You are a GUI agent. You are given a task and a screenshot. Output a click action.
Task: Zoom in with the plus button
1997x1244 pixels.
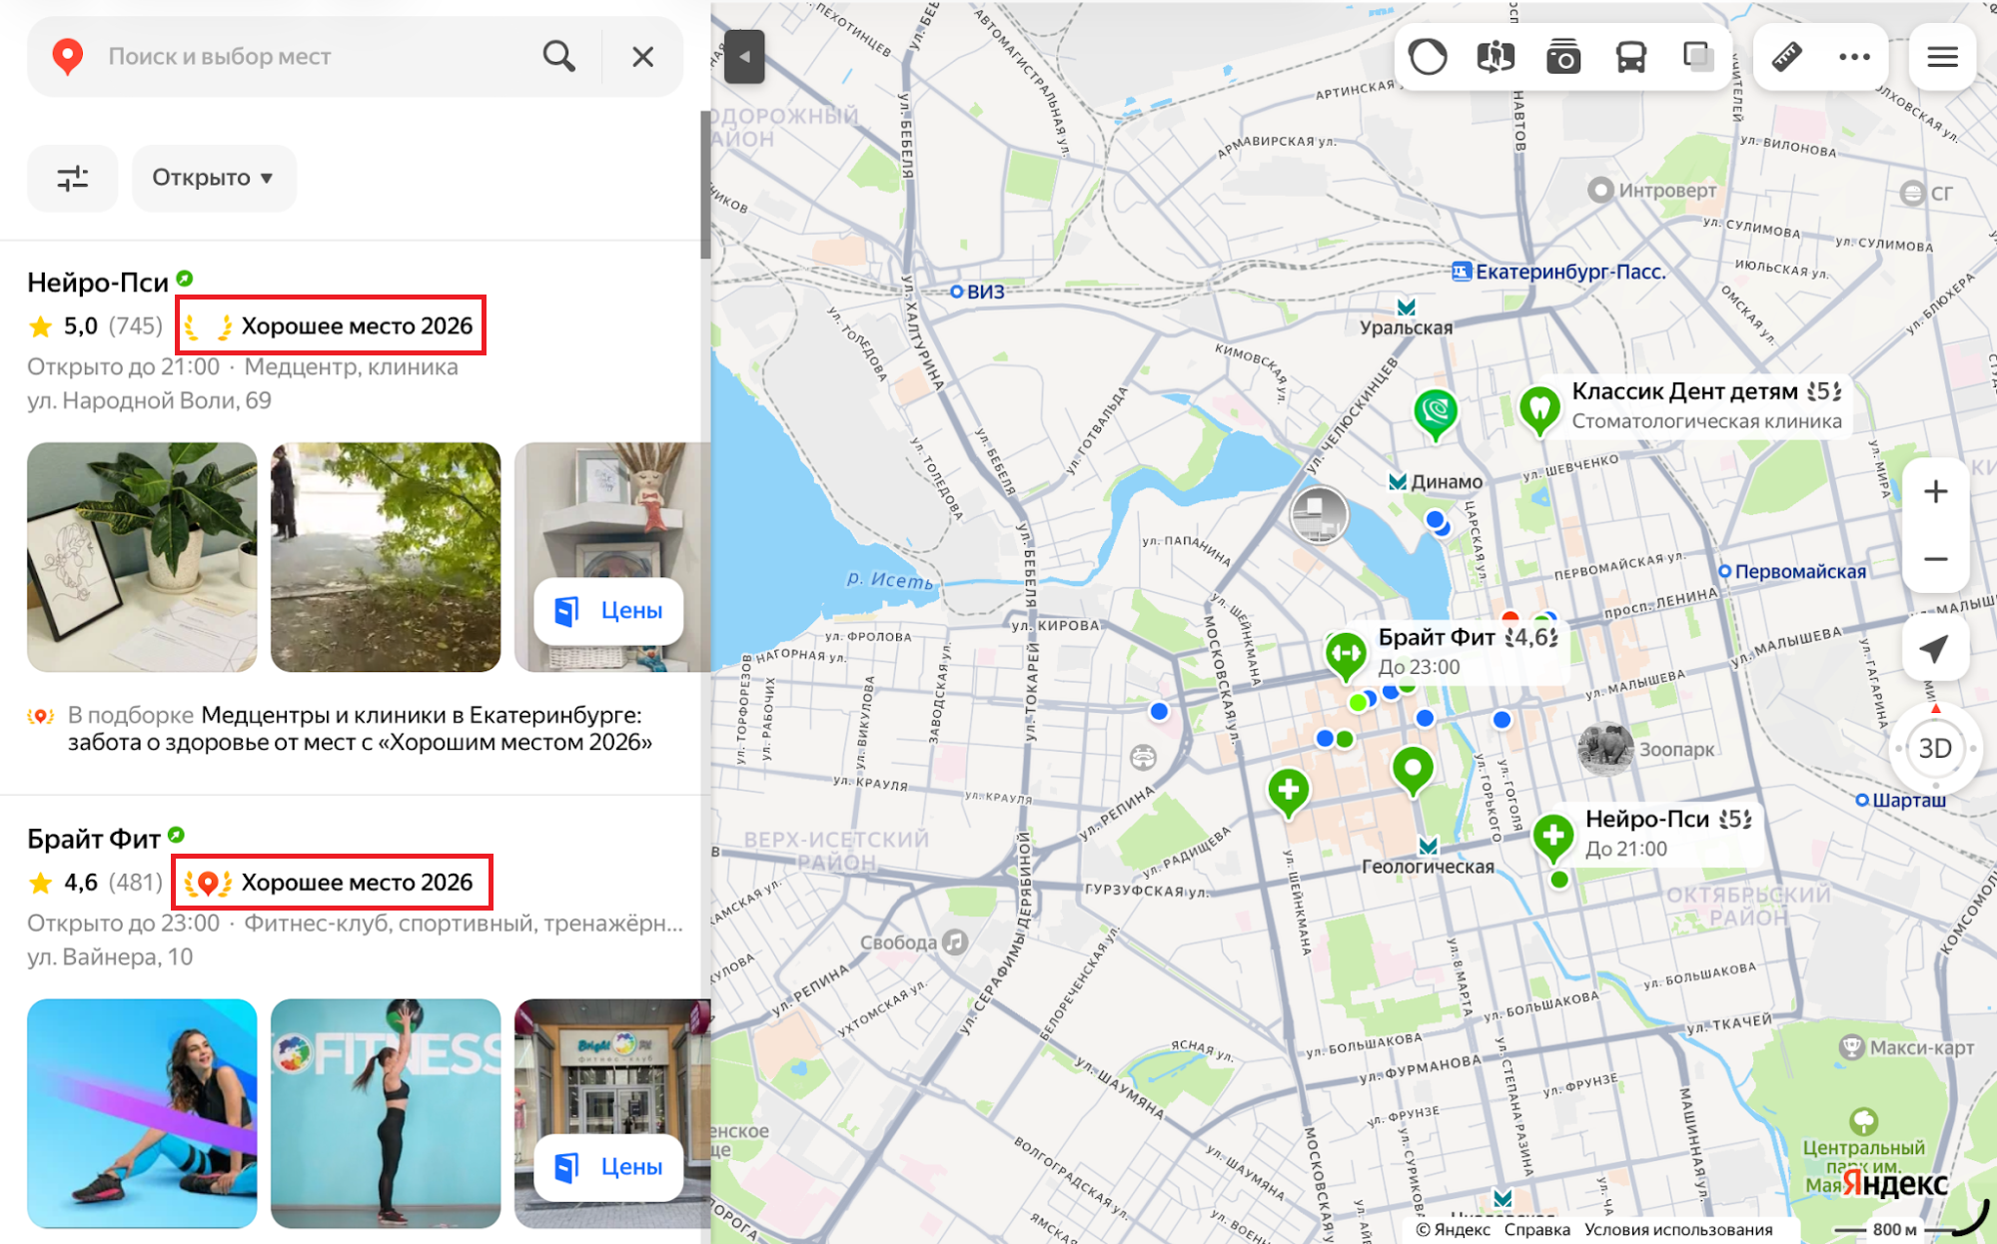[x=1935, y=492]
